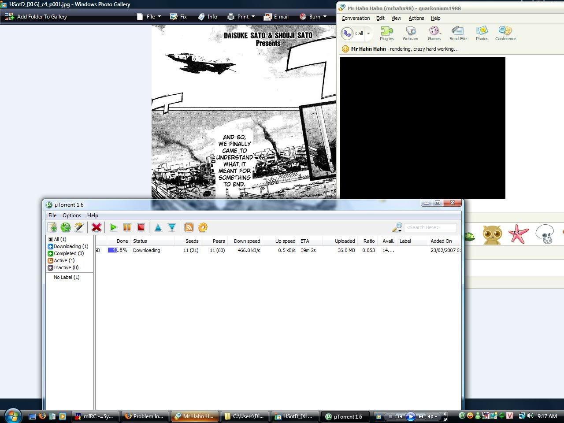Select the owl emoticon in messenger
The image size is (564, 423).
pos(492,234)
